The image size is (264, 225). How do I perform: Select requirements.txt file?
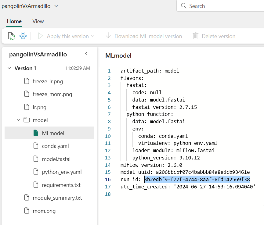pyautogui.click(x=61, y=185)
